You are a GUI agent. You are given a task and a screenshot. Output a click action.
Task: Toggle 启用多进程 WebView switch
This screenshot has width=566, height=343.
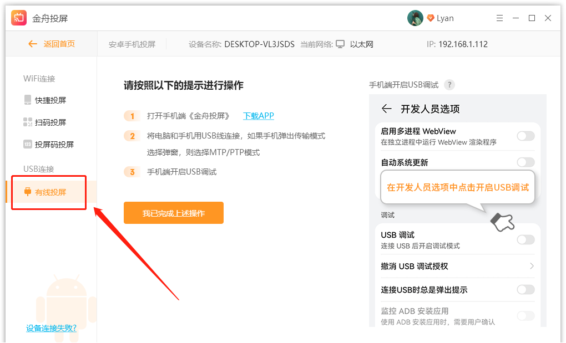[525, 136]
